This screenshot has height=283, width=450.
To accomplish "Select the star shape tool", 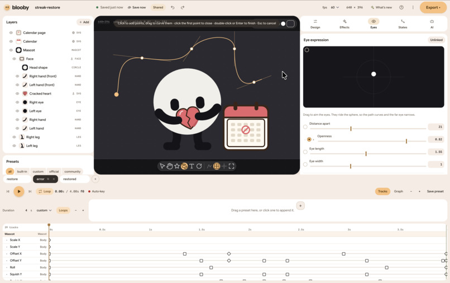I will pos(177,166).
